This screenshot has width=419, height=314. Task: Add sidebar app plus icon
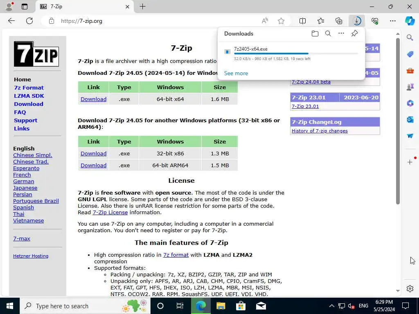[410, 162]
